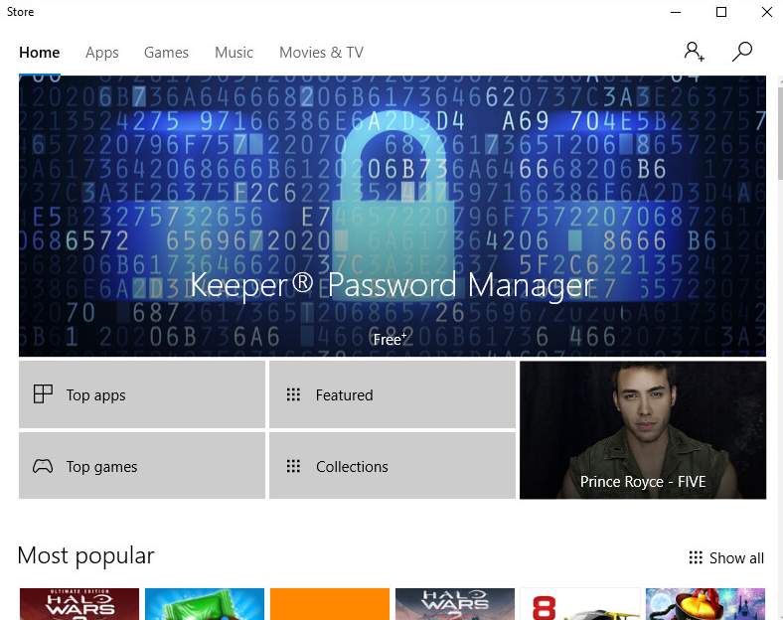Switch to the Games tab

[x=166, y=53]
